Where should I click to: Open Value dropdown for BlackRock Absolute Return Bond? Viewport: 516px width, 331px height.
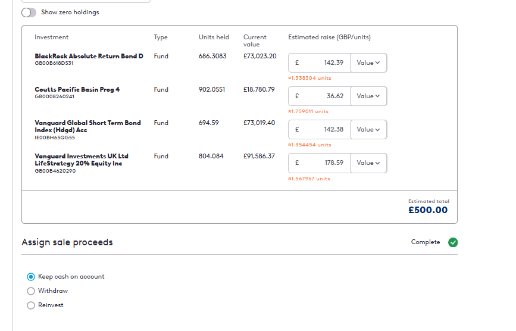368,63
